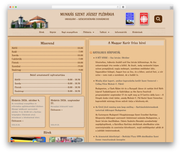This screenshot has height=153, width=181.
Task: Click the Munkás Szent József Plébánia title
Action: 87,14
